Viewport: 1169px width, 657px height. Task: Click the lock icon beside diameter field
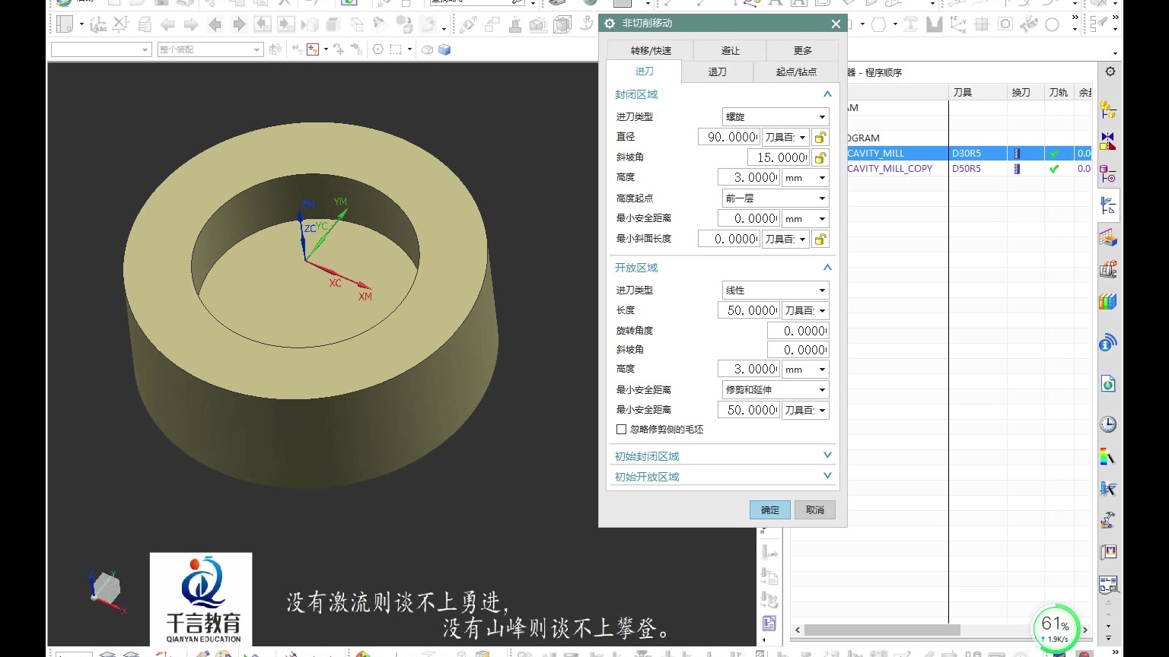(820, 138)
